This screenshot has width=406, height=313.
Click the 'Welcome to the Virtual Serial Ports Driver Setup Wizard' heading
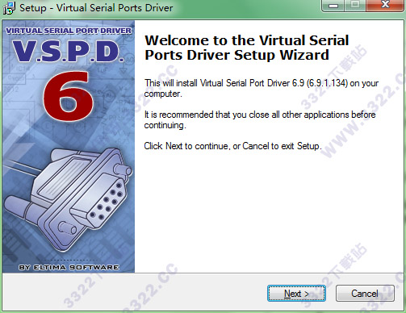tap(247, 48)
